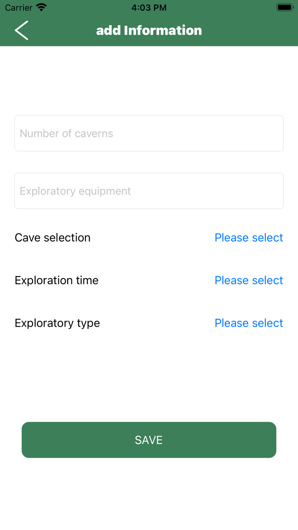The width and height of the screenshot is (298, 530).
Task: Click the Exploratory type label
Action: point(55,323)
